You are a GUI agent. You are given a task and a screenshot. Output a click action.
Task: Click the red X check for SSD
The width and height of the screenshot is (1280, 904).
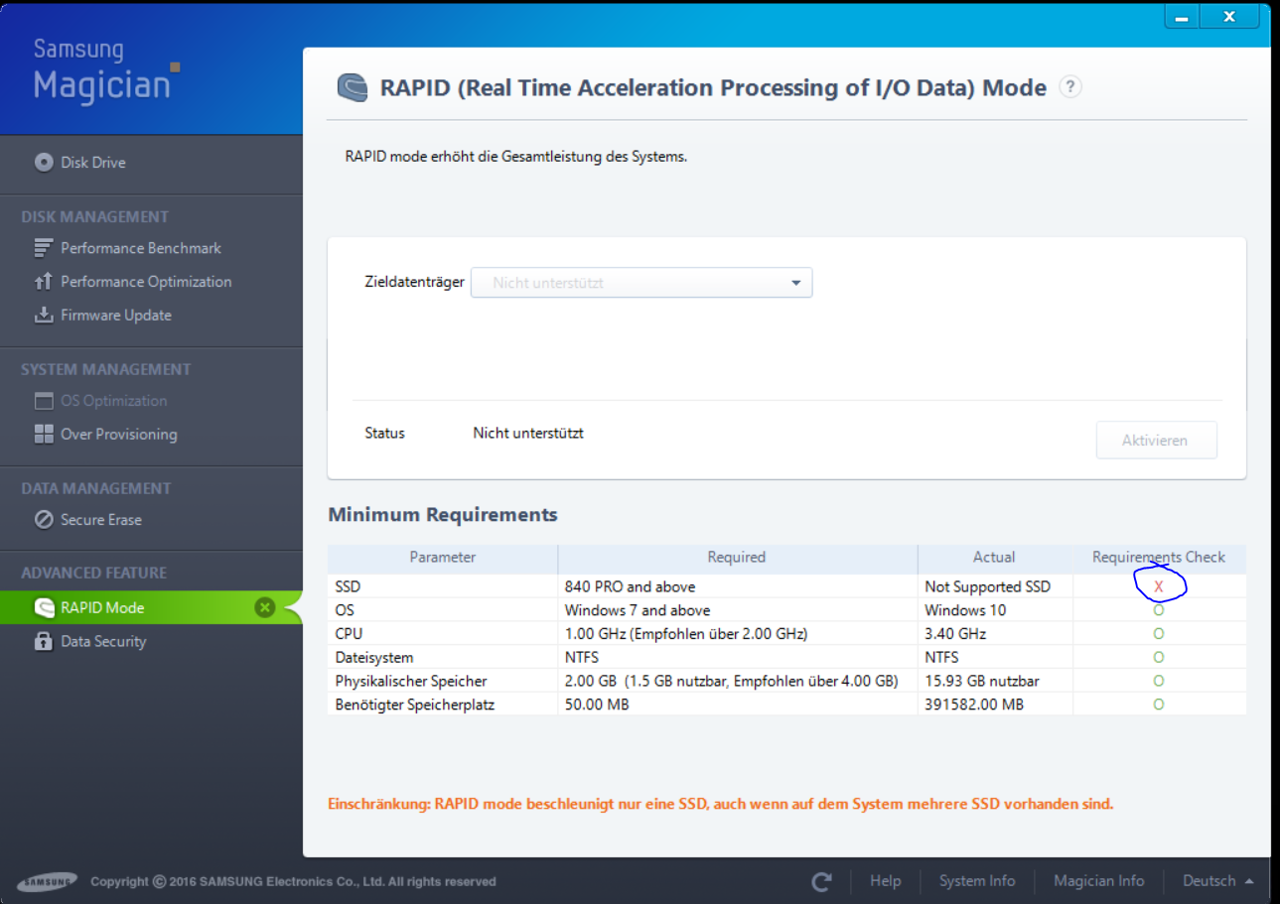pos(1159,587)
